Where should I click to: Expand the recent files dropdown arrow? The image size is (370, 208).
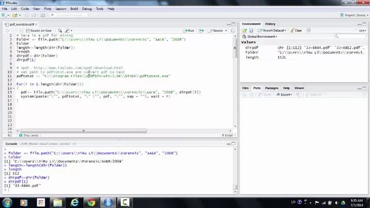pyautogui.click(x=20, y=16)
